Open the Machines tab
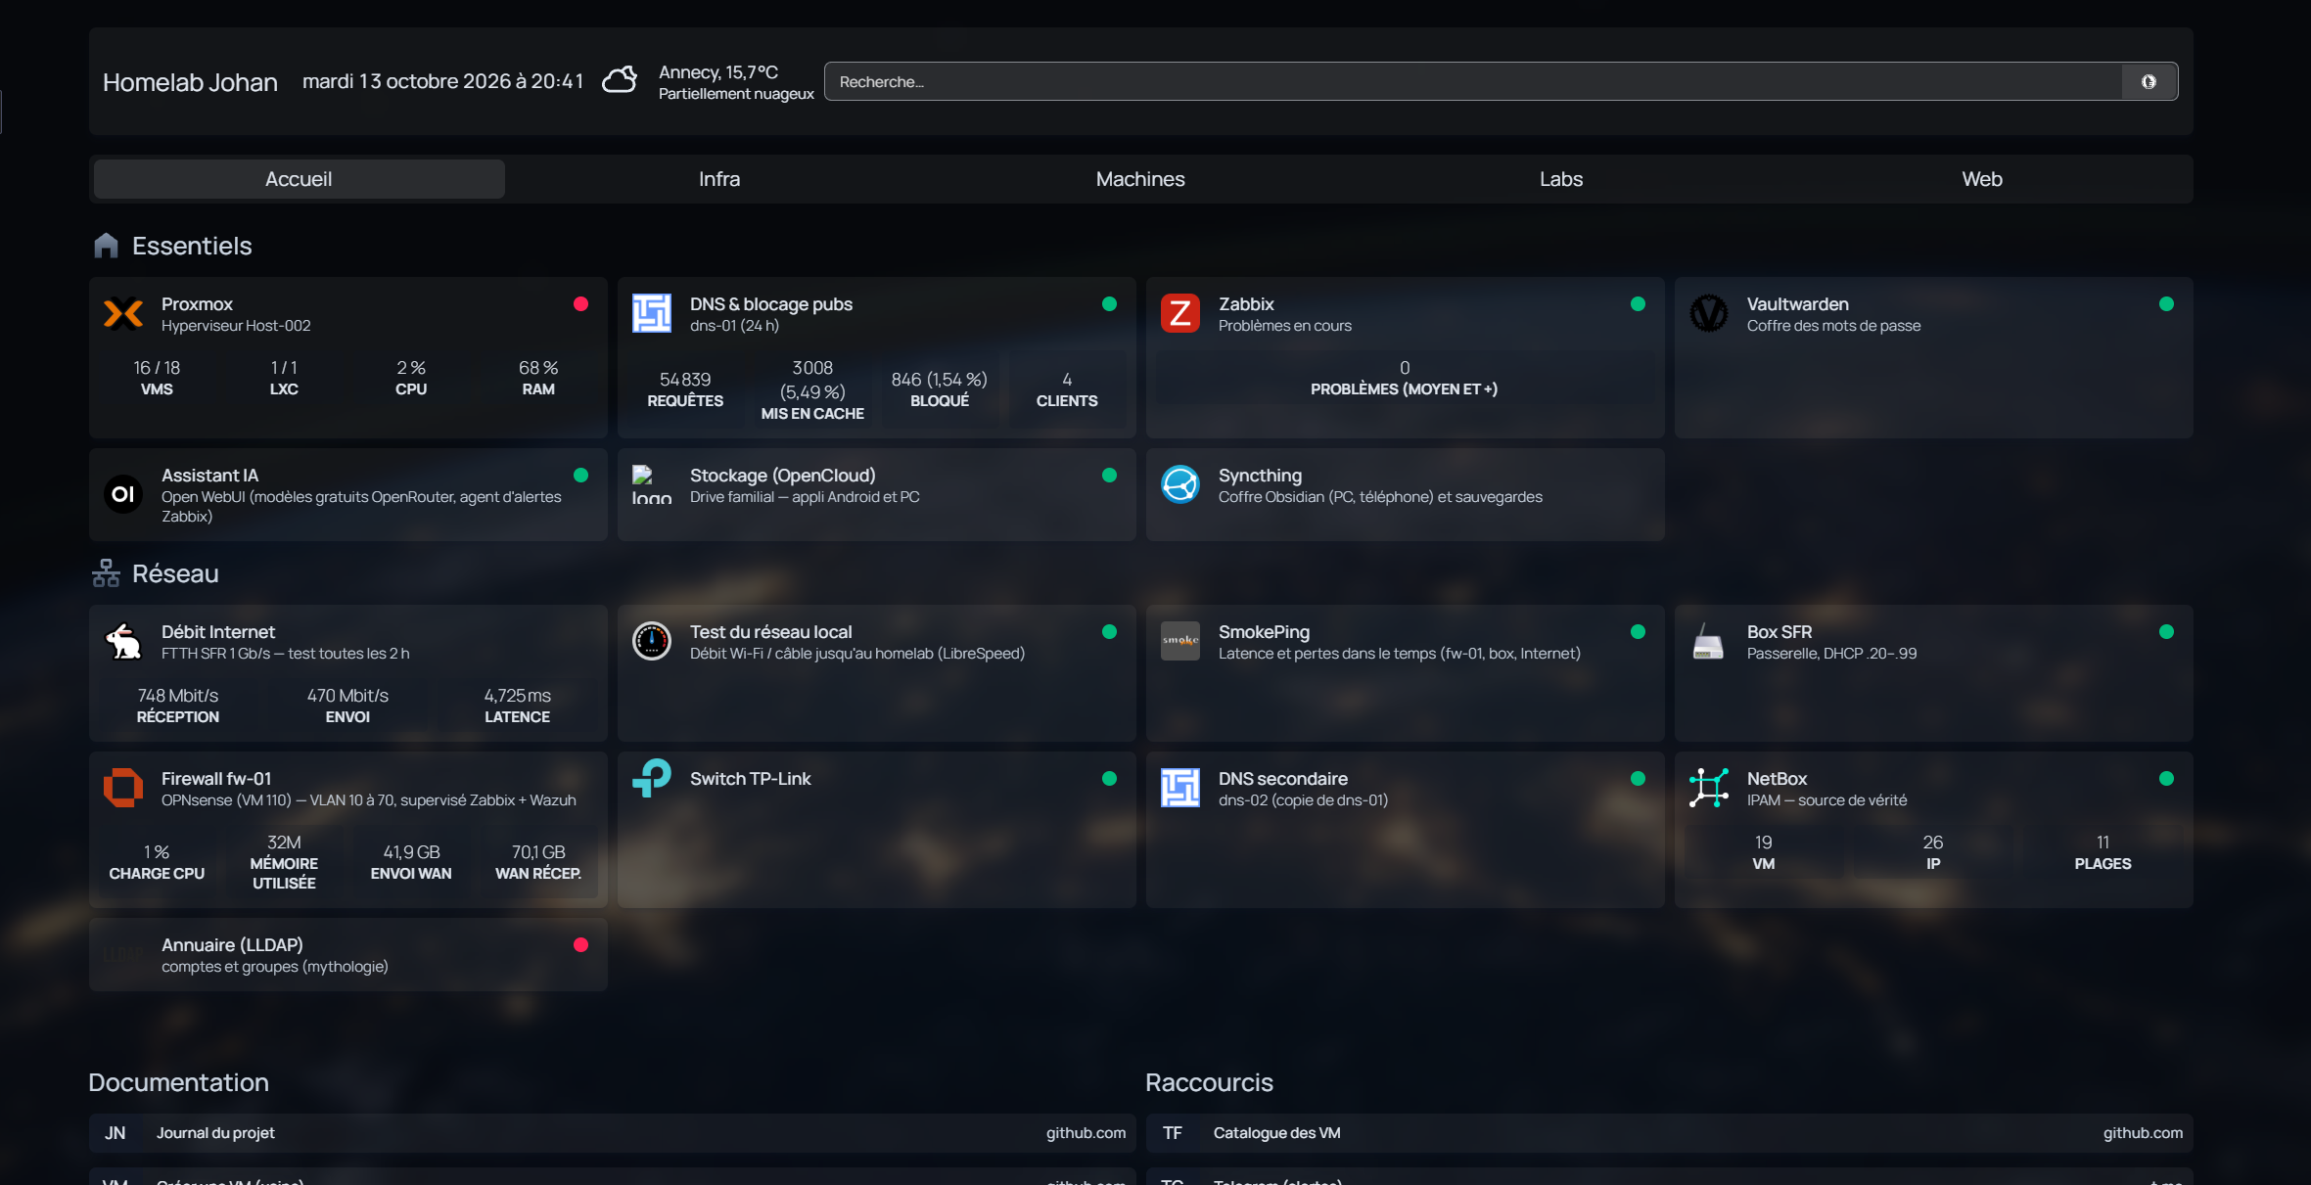Screen dimensions: 2311x1185 point(1140,179)
